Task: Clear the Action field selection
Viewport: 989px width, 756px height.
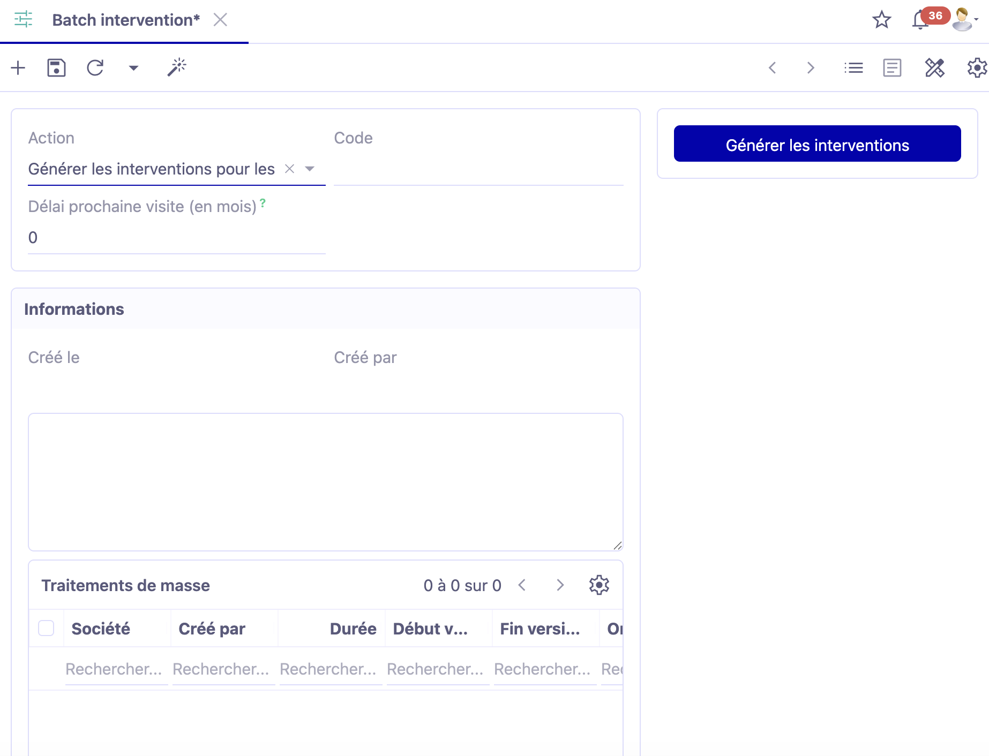Action: point(289,169)
